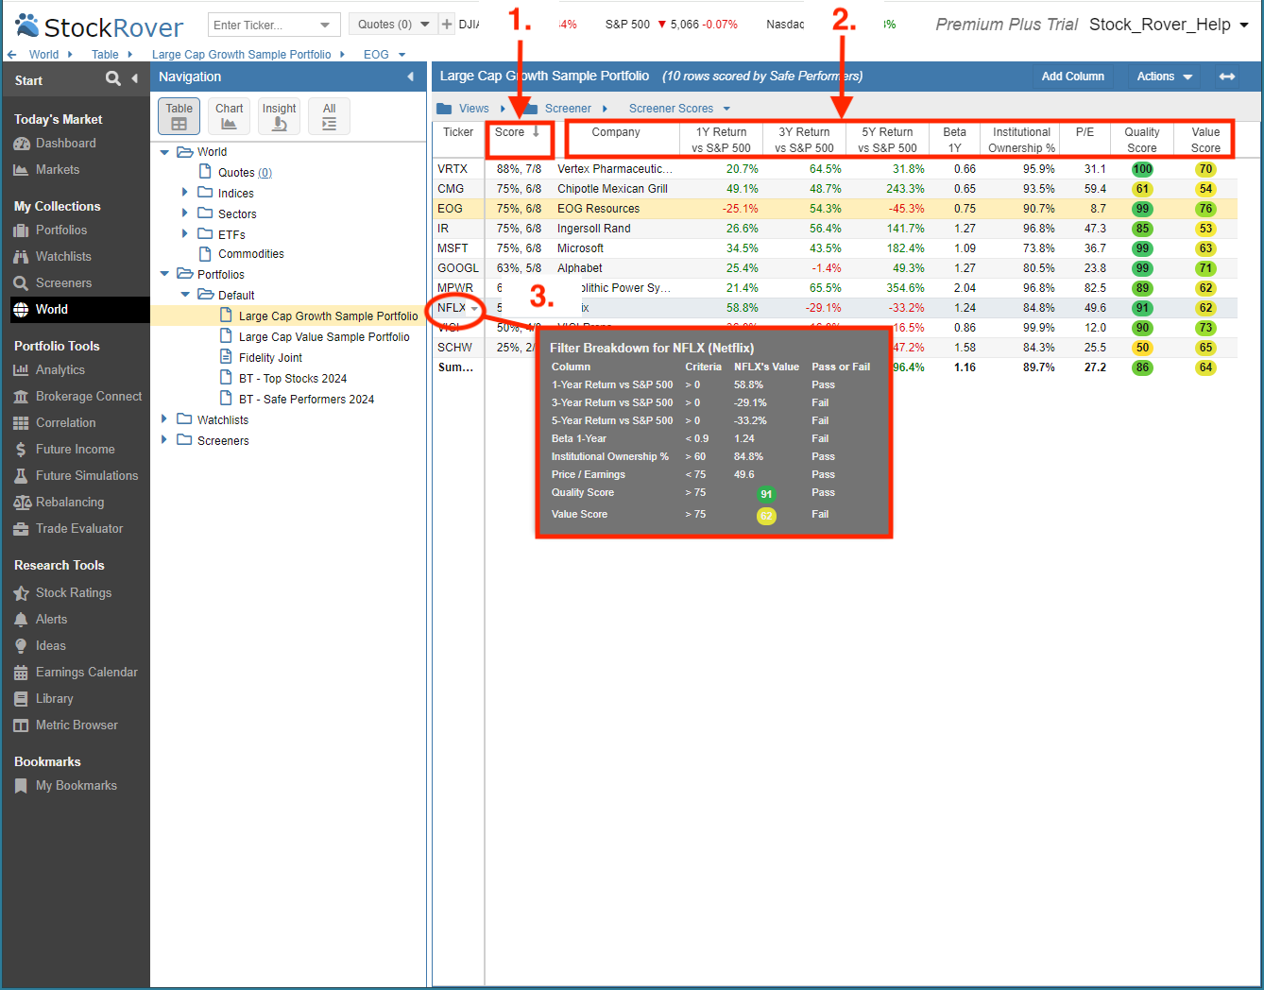1264x990 pixels.
Task: Click the Future Simulations flask icon
Action: [21, 476]
